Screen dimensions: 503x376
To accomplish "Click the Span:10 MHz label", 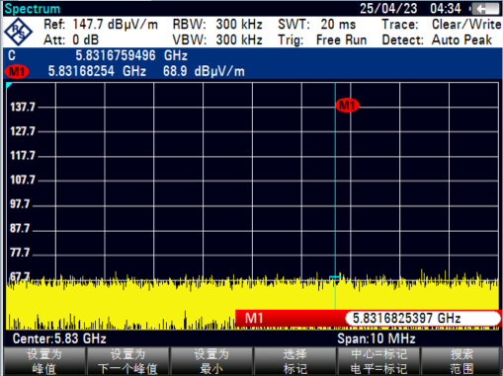I will pyautogui.click(x=377, y=338).
